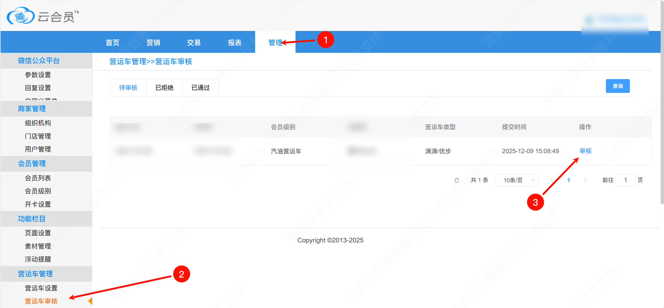The image size is (664, 308).
Task: Switch to the 已通过 tab
Action: tap(200, 88)
